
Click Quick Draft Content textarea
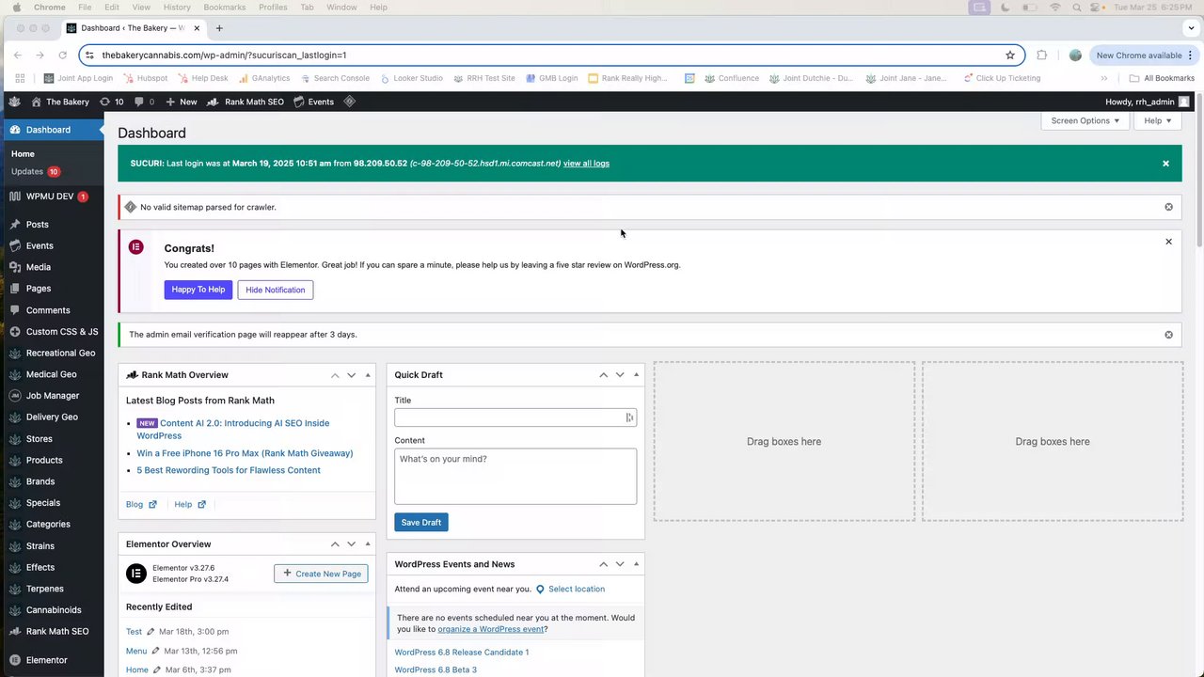[515, 477]
